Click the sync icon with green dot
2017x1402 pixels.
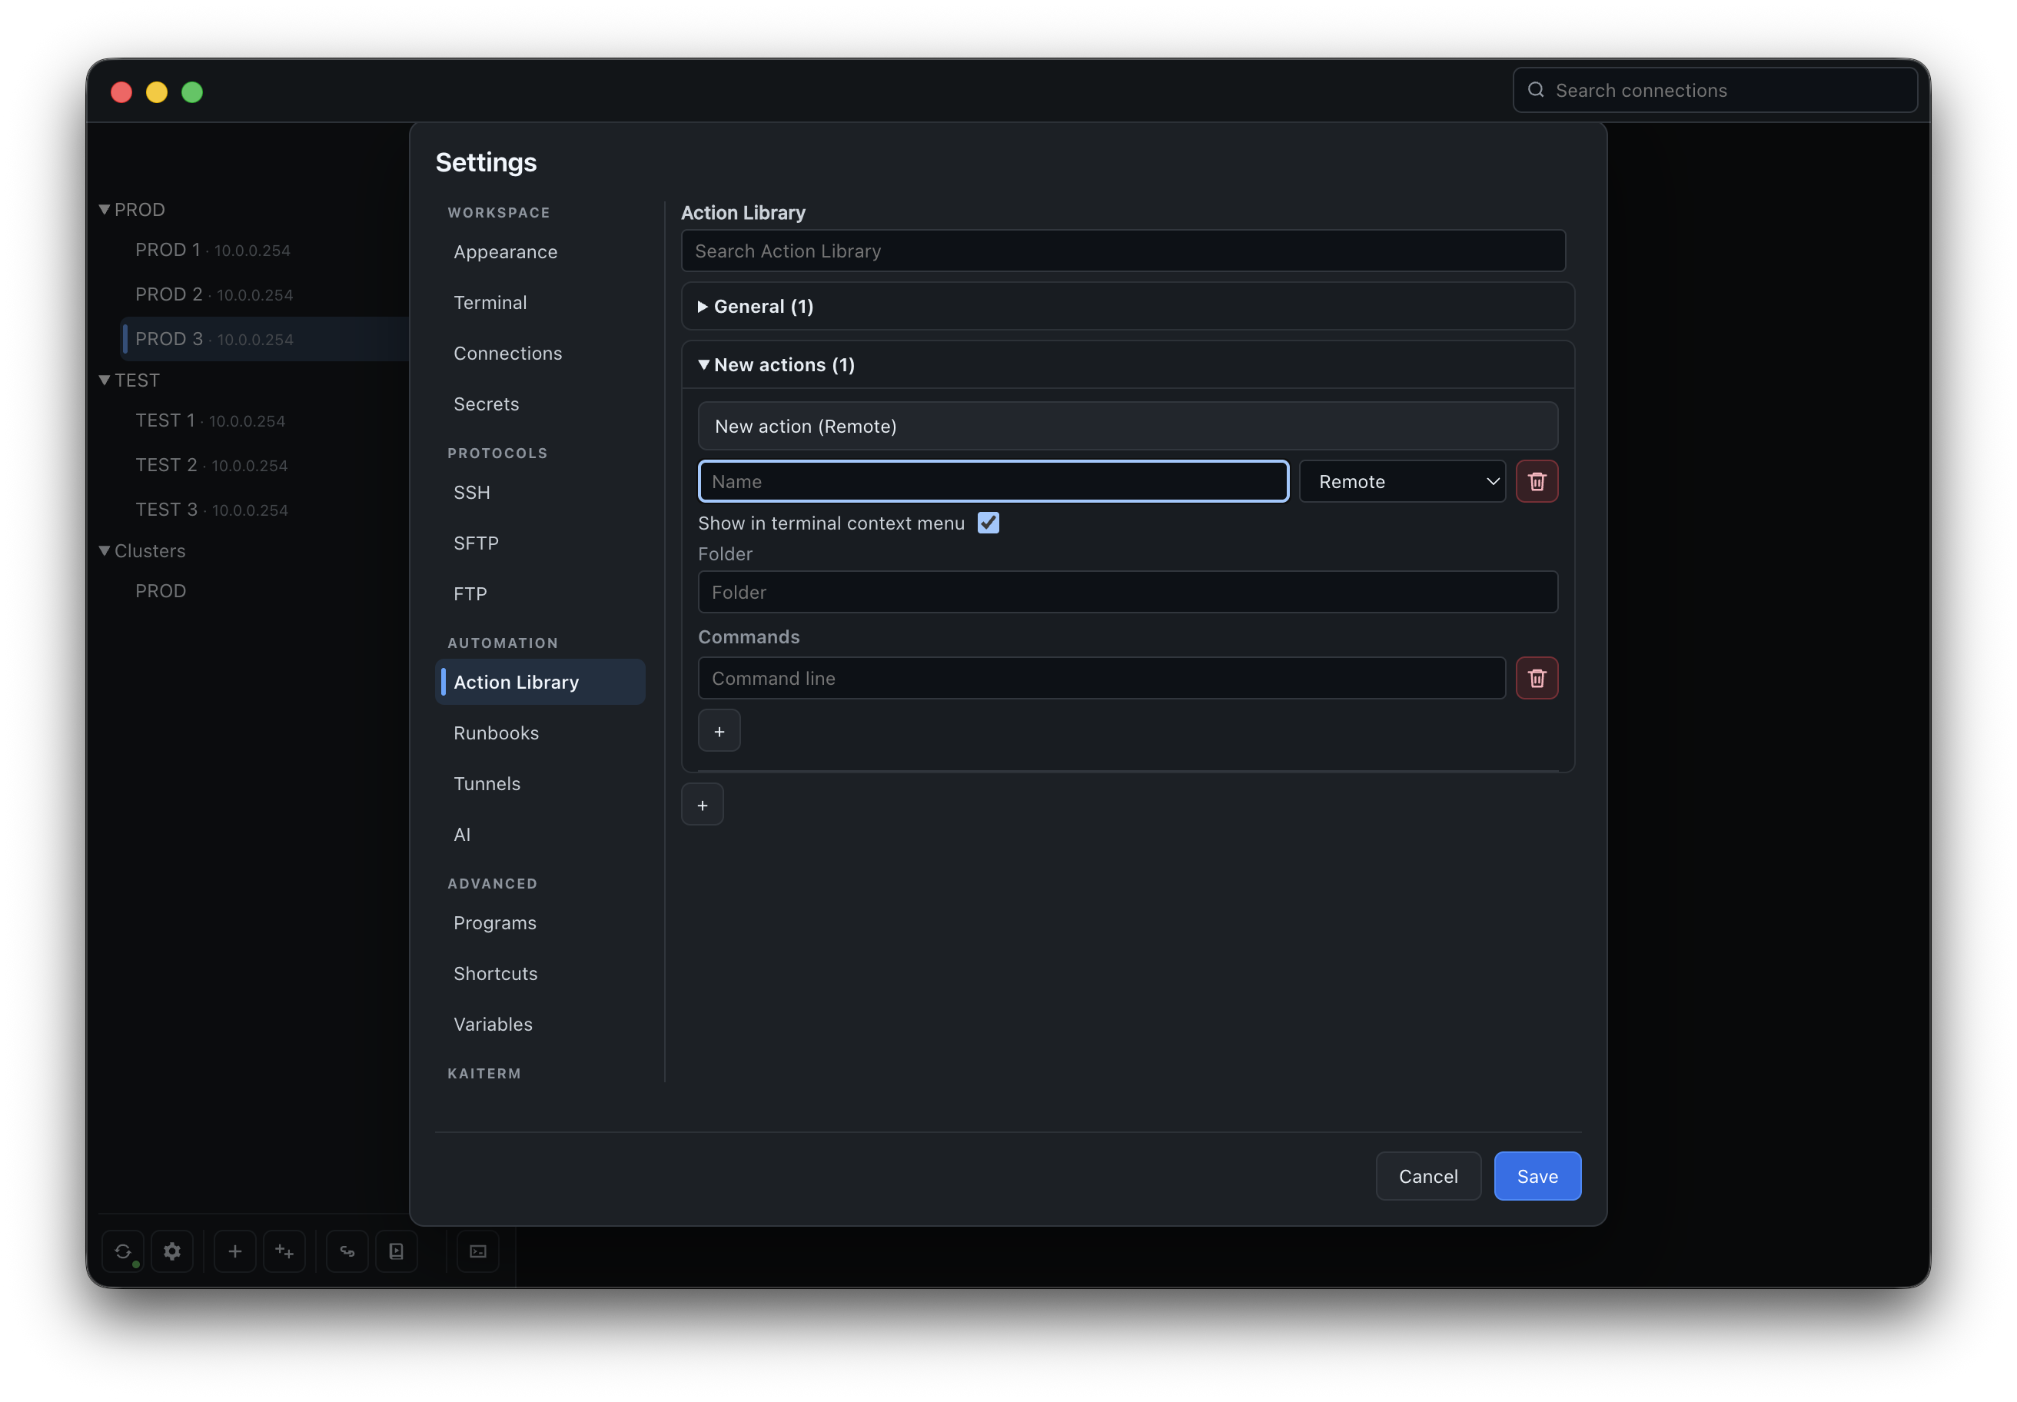123,1251
